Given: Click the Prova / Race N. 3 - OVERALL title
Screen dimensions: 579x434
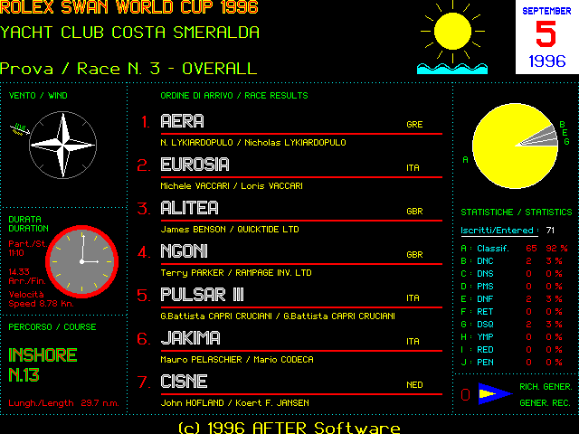Looking at the screenshot, I should 128,69.
